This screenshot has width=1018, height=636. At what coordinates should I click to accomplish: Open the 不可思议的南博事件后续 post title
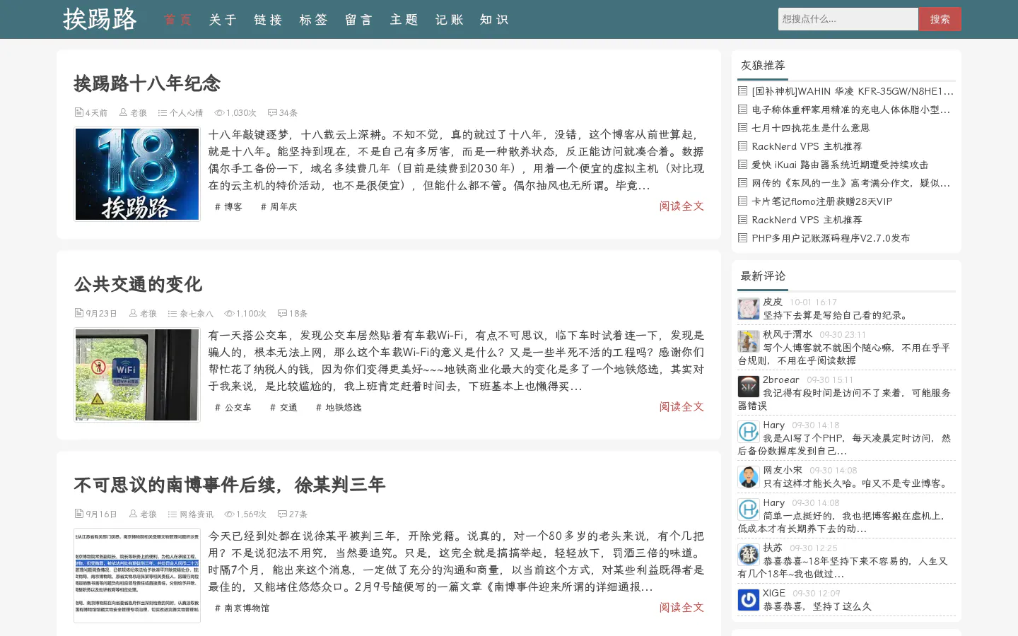(229, 485)
